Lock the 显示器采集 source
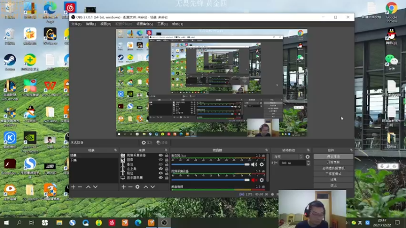Screen dimensions: 406x228 click(166, 178)
